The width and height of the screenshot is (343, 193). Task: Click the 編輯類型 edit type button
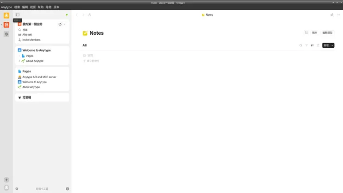327,32
